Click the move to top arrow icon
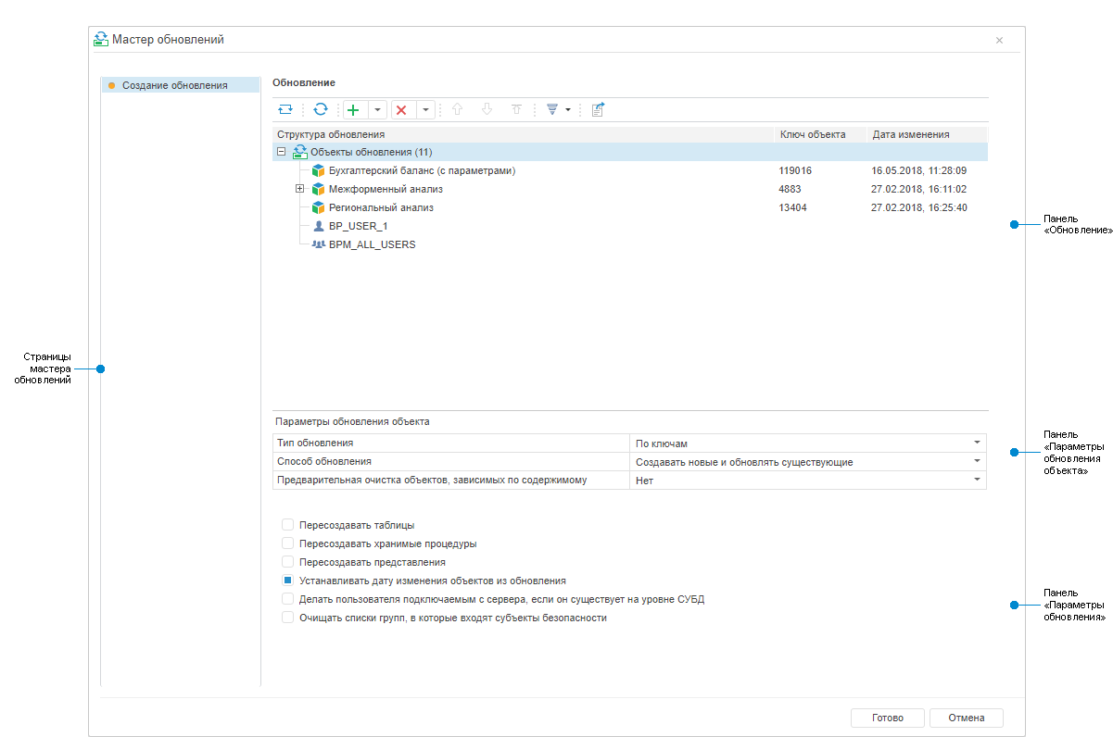The image size is (1113, 737). [517, 109]
